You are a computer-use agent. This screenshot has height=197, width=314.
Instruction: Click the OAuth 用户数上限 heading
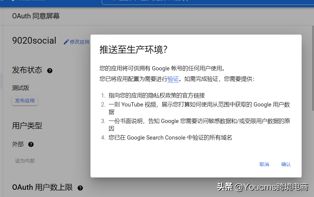click(42, 187)
